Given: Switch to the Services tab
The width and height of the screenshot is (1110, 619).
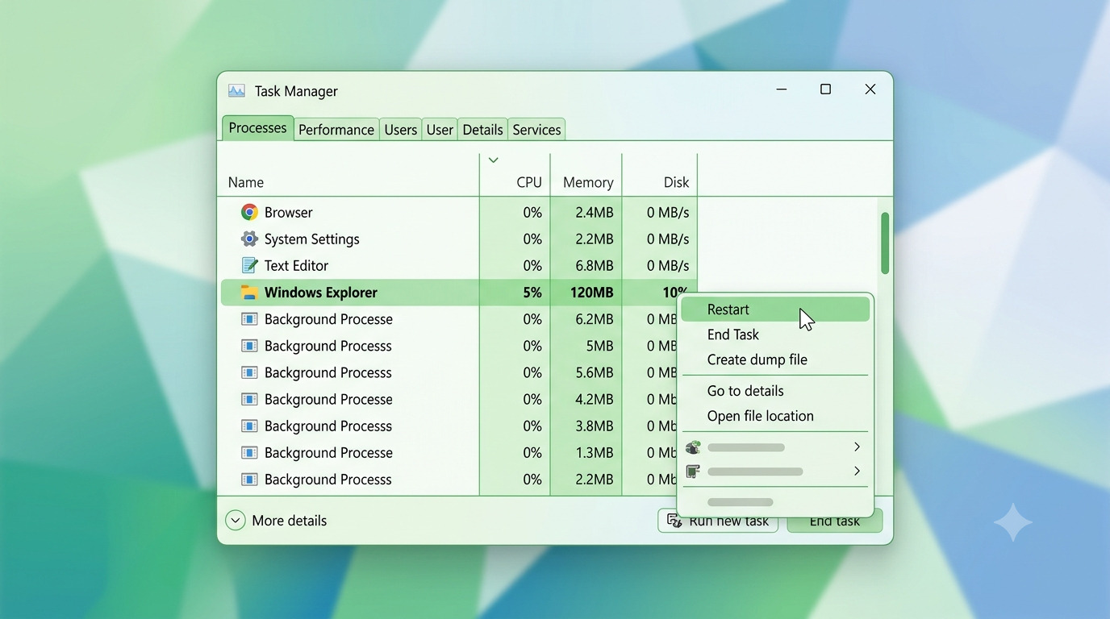Looking at the screenshot, I should pyautogui.click(x=536, y=130).
